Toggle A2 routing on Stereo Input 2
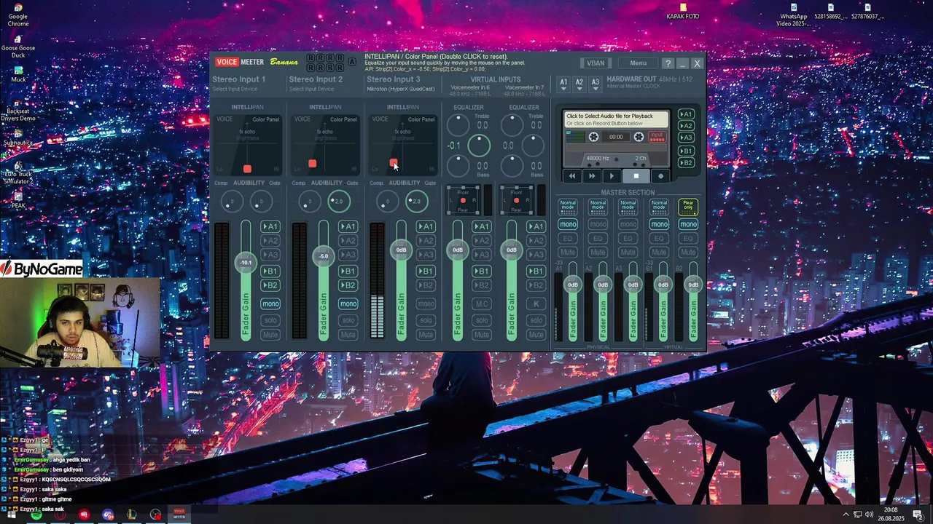The image size is (933, 524). tap(348, 240)
